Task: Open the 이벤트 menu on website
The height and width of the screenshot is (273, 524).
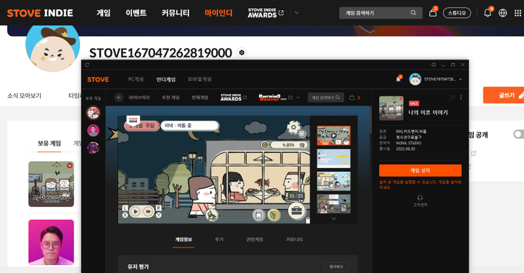Action: [x=136, y=13]
